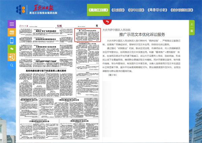Screen dimensions: 202x143
Task: Click the 专刊 section header on page
Action: point(59,26)
